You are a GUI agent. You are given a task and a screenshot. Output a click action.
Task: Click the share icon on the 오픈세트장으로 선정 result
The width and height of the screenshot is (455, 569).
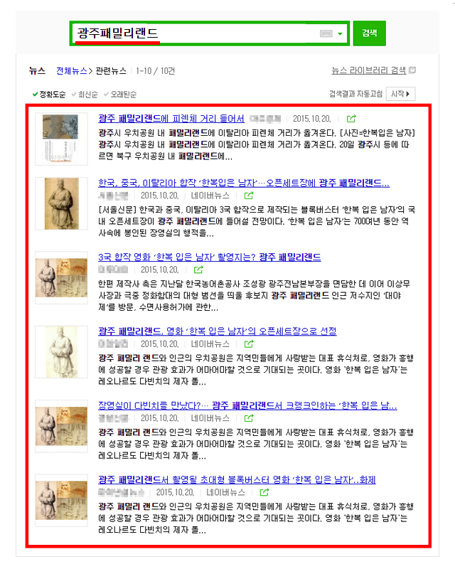249,344
